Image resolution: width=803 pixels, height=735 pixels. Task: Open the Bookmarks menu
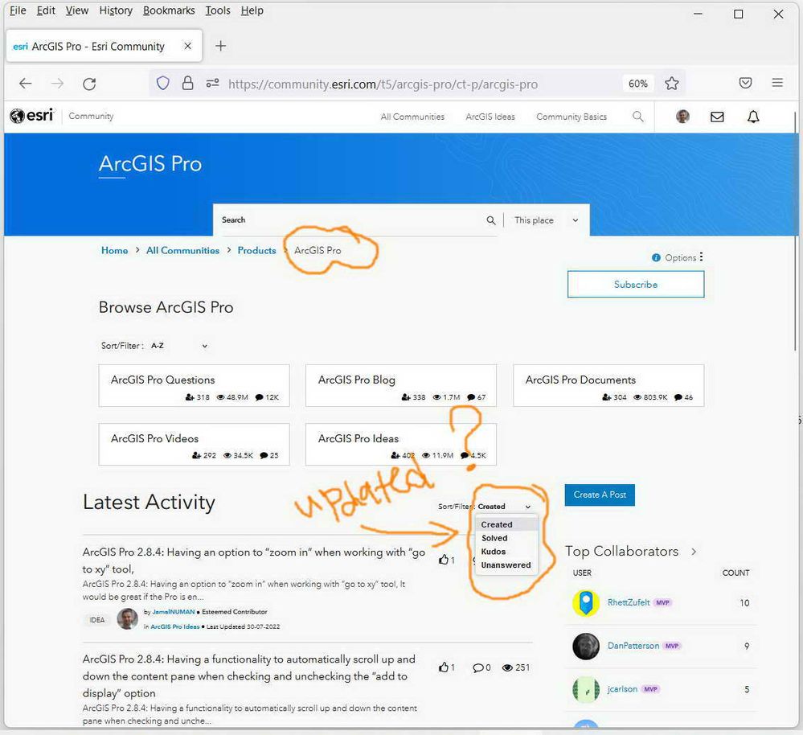[x=169, y=10]
